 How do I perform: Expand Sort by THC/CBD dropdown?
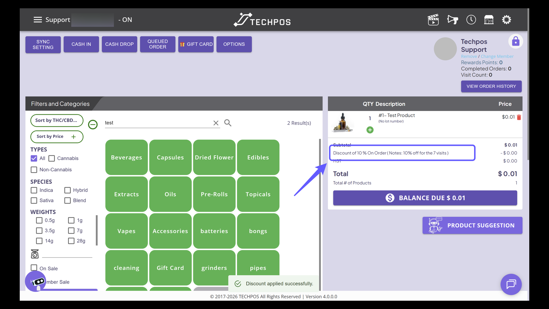tap(57, 120)
